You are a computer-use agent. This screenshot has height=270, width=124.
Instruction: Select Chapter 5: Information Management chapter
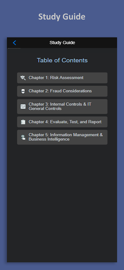pyautogui.click(x=62, y=137)
